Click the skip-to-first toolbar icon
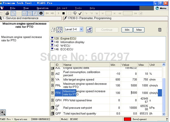The width and height of the screenshot is (170, 122). coord(103,13)
